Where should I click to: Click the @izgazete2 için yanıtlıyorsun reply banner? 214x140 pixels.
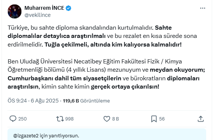(107, 134)
